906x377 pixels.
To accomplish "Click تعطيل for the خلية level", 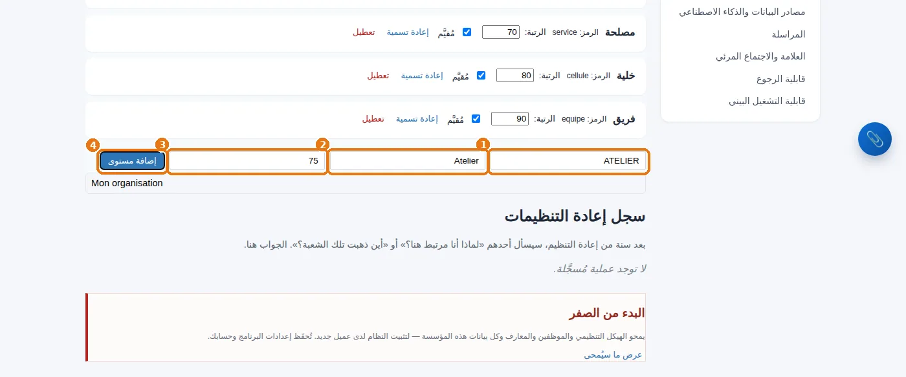I will click(378, 75).
